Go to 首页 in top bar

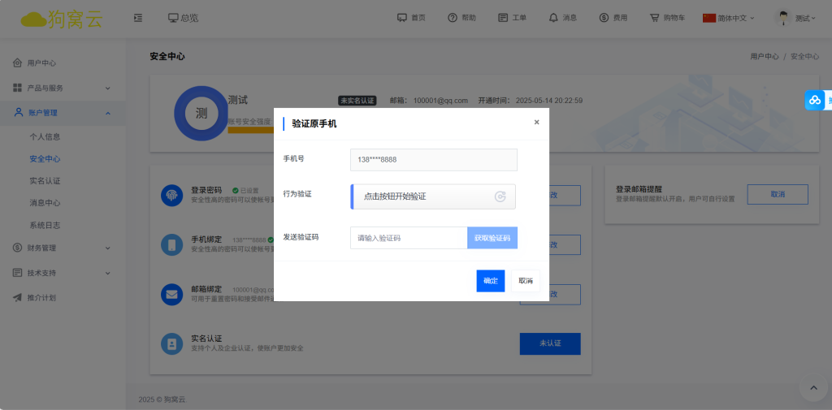coord(411,18)
